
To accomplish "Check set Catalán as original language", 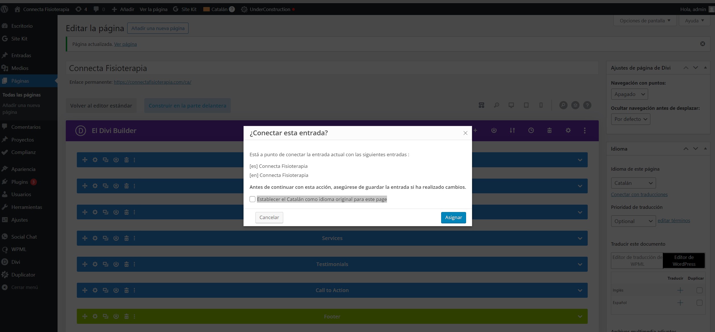I will point(252,199).
